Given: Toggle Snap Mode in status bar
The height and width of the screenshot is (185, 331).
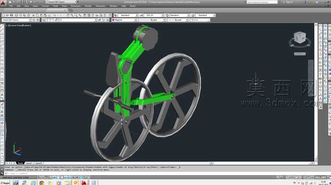Looking at the screenshot, I should point(43,177).
